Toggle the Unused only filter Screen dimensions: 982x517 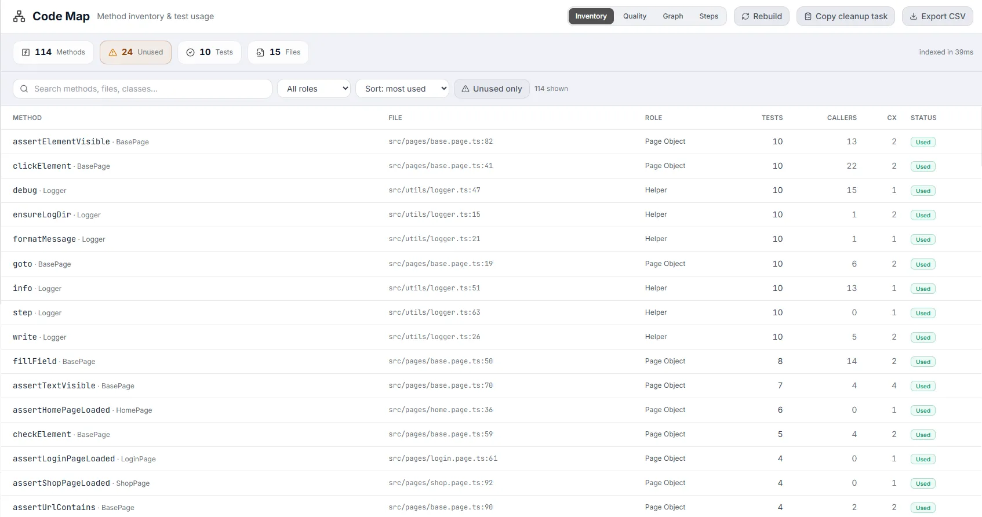click(492, 89)
